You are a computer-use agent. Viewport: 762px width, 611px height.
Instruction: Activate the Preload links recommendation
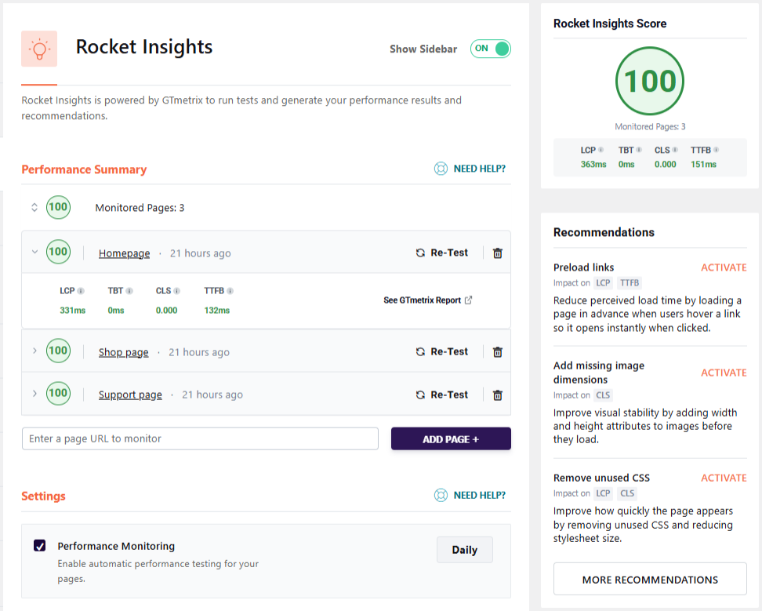pyautogui.click(x=724, y=267)
